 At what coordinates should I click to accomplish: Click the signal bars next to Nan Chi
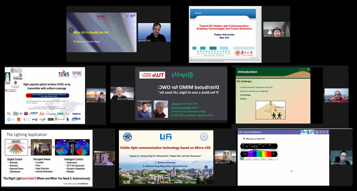click(x=265, y=36)
